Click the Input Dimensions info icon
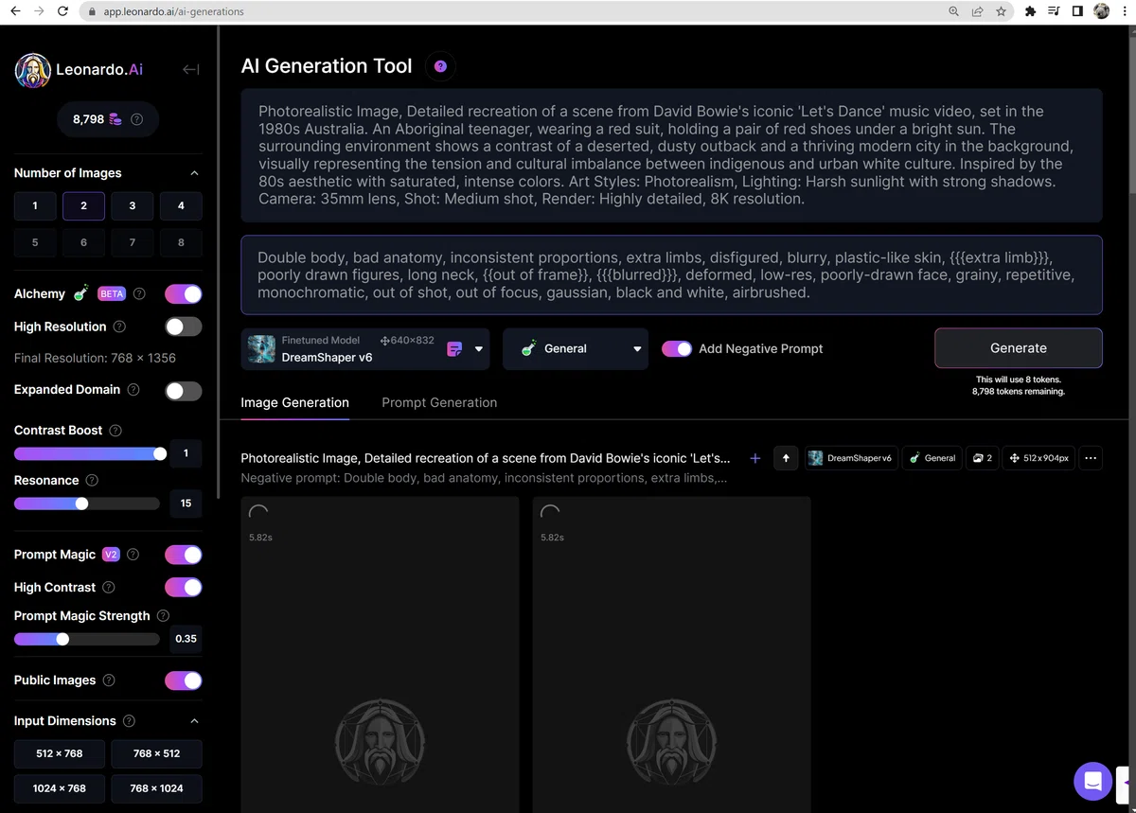 pyautogui.click(x=129, y=721)
